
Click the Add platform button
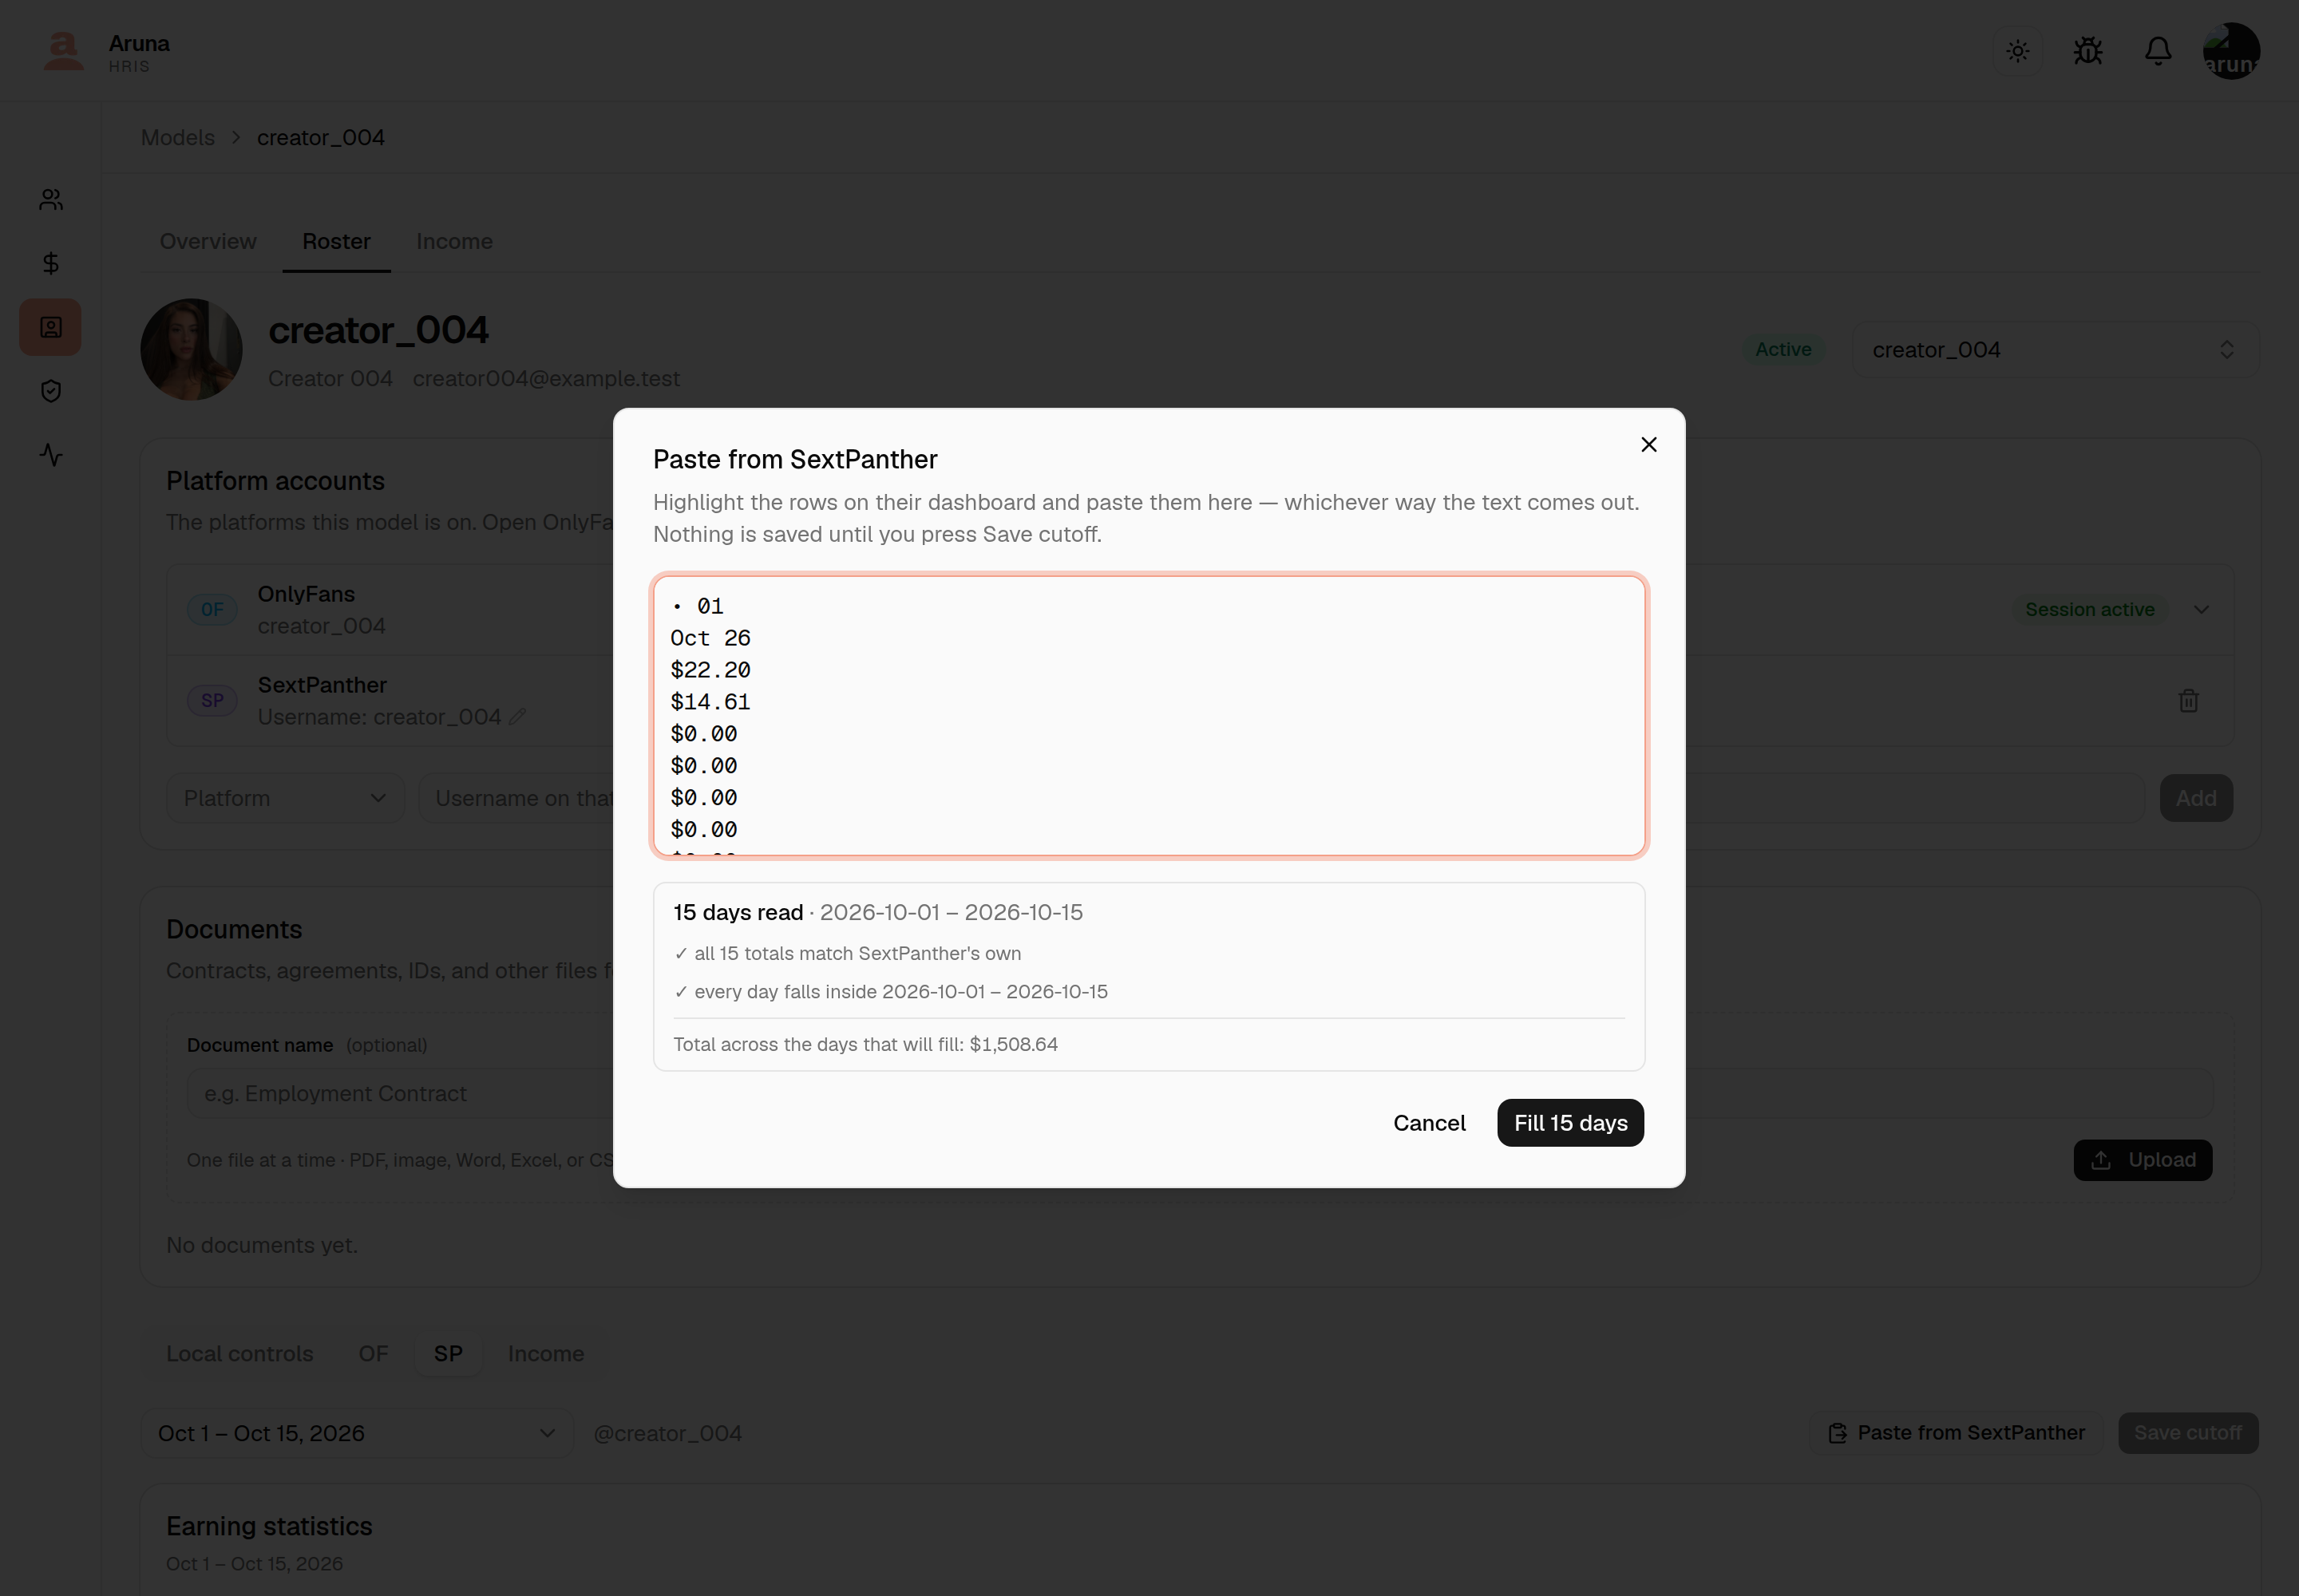pos(2195,798)
